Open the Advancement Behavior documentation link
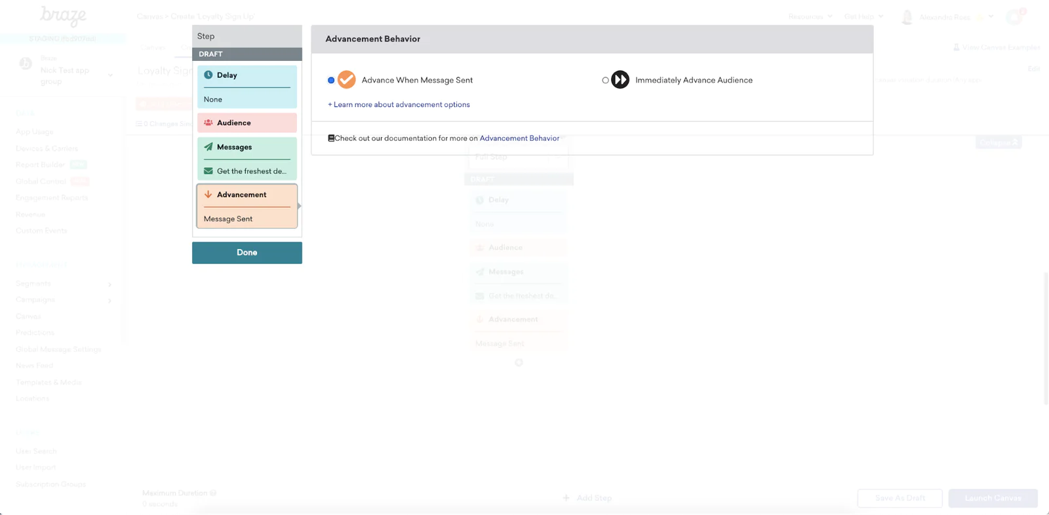 click(519, 138)
